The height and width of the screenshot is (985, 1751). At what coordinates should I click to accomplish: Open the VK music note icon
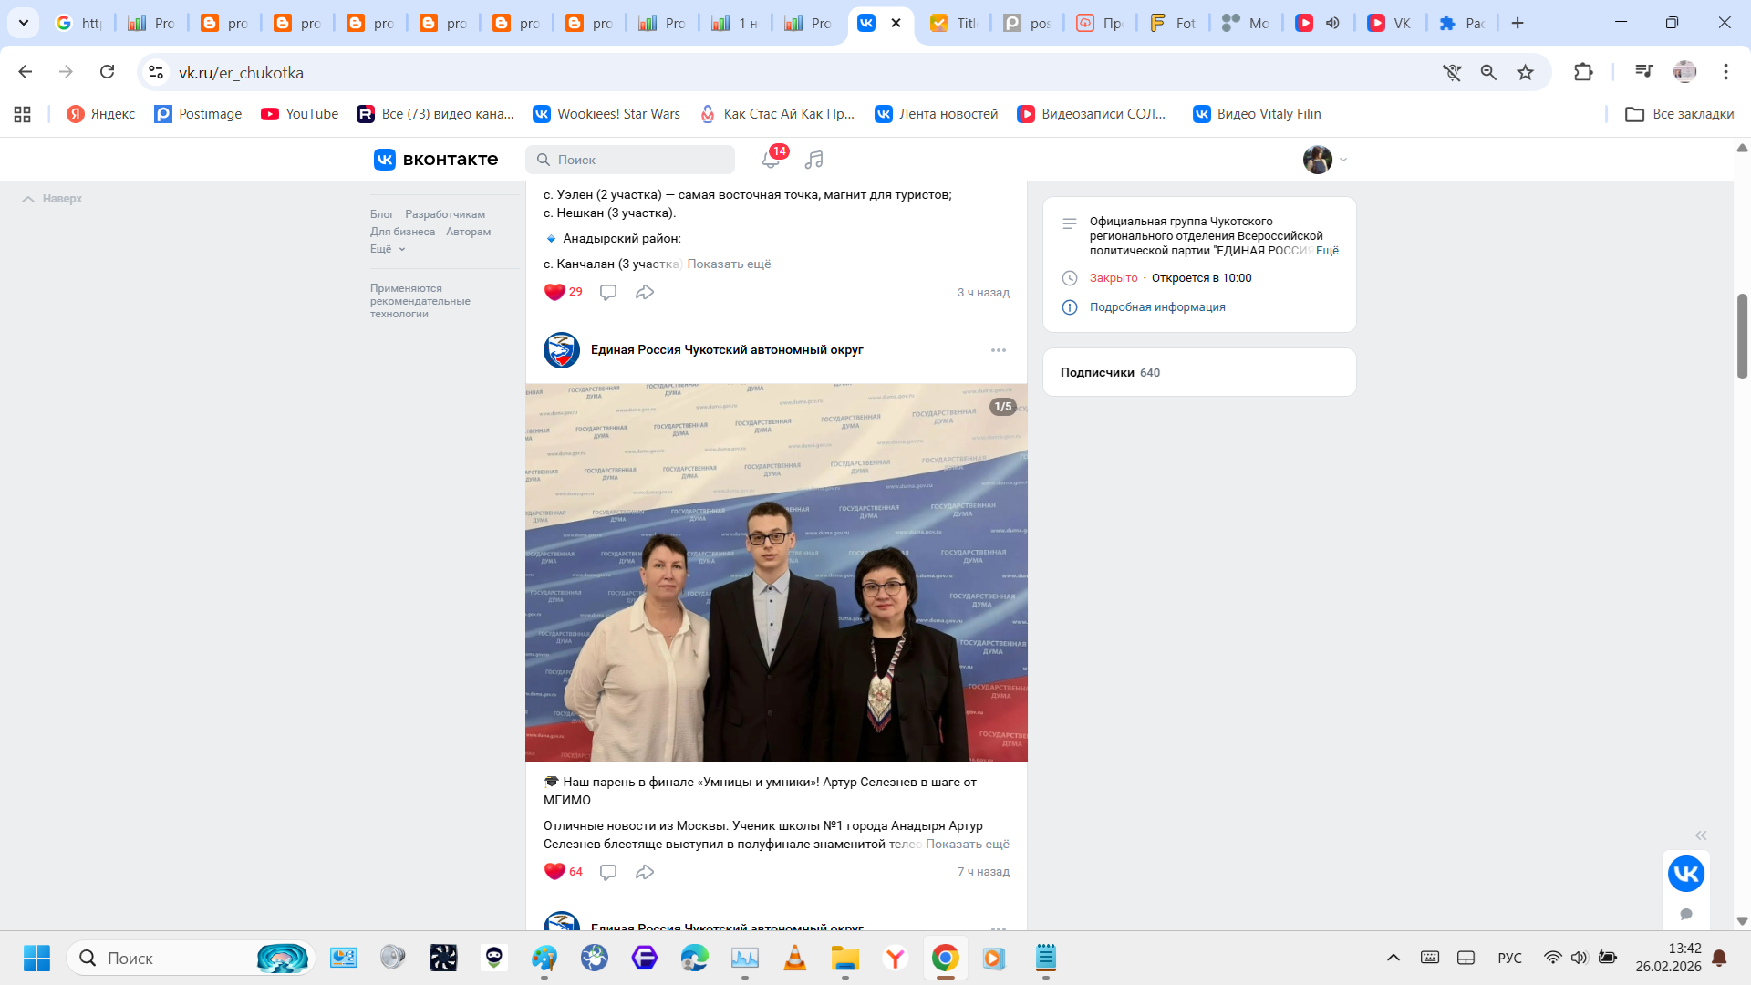pyautogui.click(x=814, y=160)
